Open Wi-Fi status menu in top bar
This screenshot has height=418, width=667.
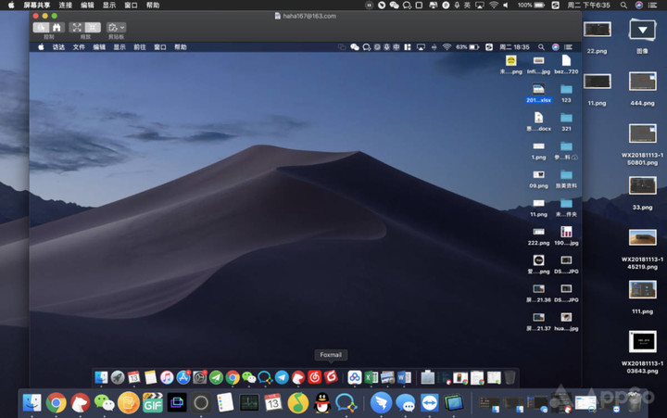pyautogui.click(x=494, y=5)
